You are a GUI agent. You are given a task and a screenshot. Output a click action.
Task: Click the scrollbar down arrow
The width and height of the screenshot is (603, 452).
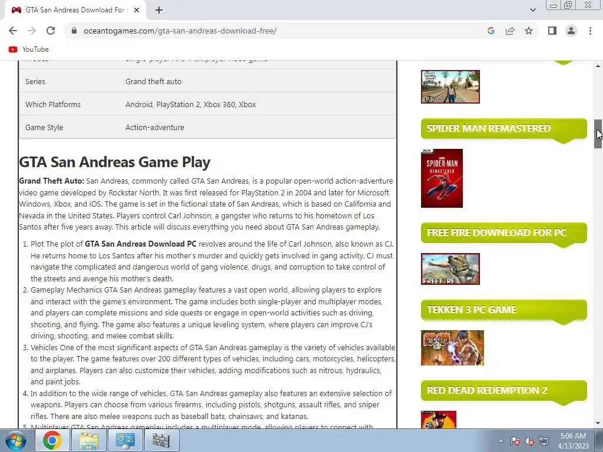point(598,423)
